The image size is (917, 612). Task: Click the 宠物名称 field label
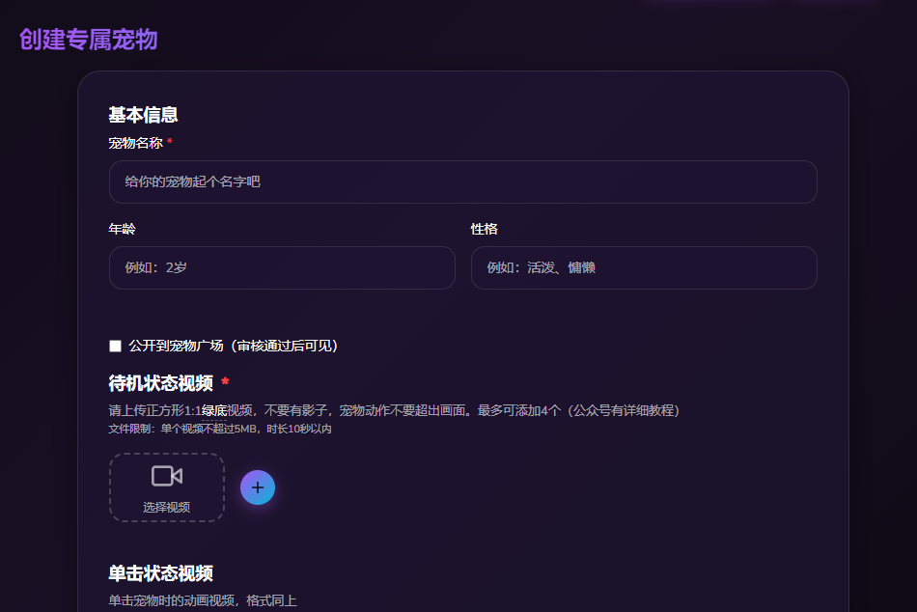(136, 143)
